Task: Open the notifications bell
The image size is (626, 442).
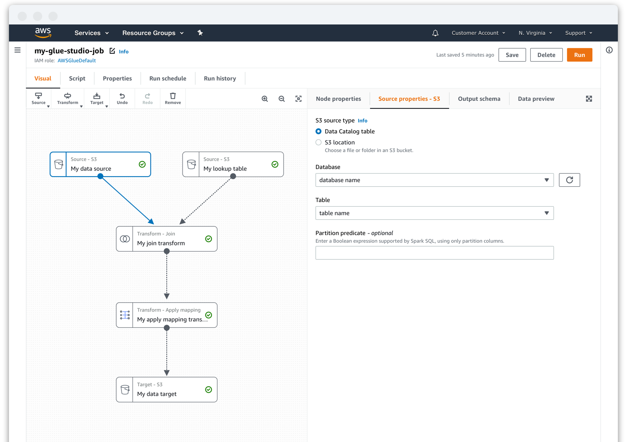Action: [435, 33]
